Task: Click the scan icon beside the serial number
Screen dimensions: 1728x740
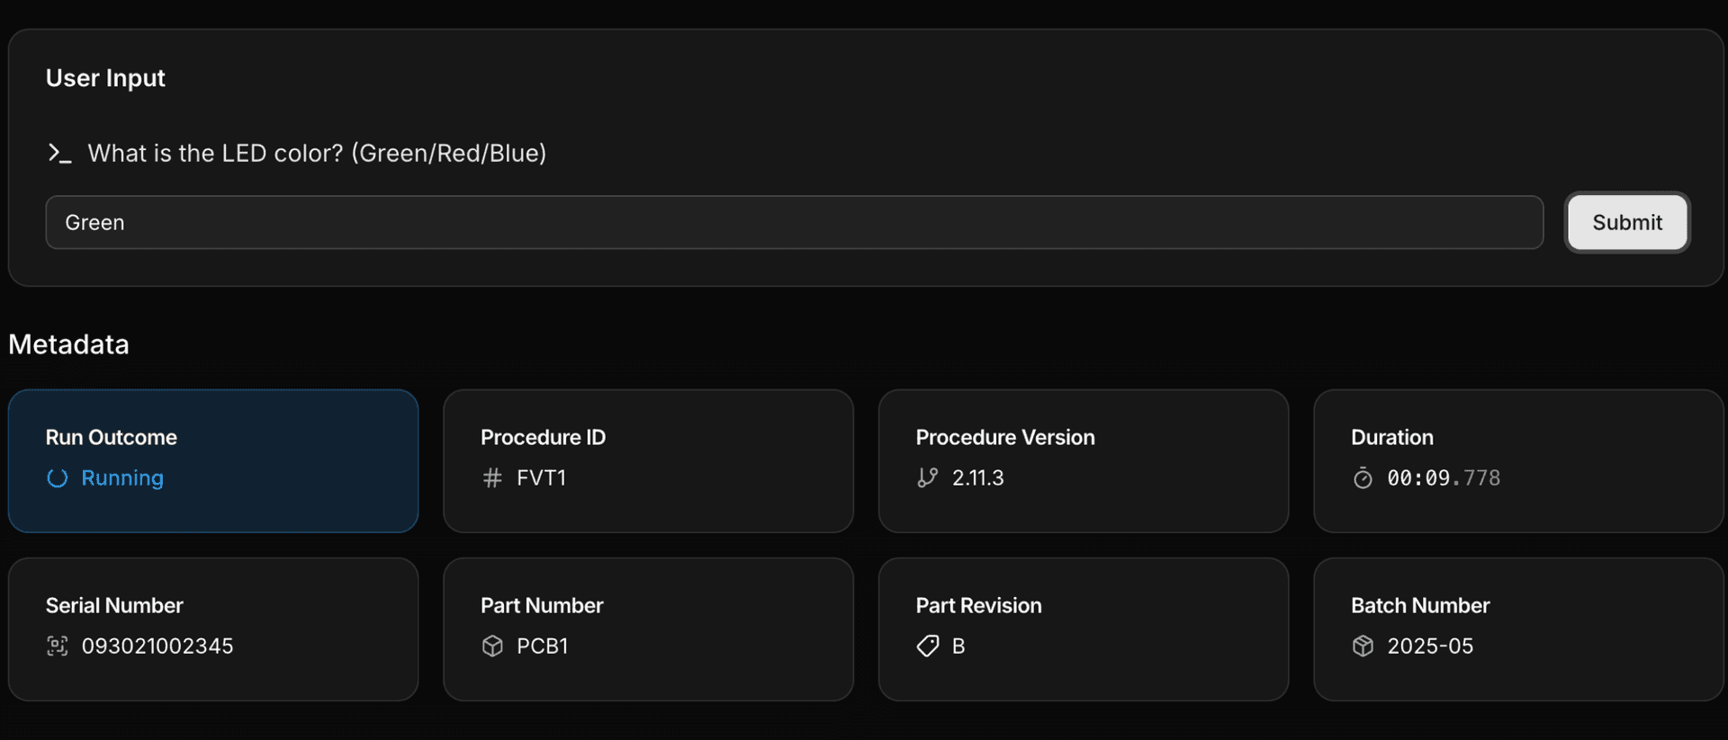Action: (x=58, y=646)
